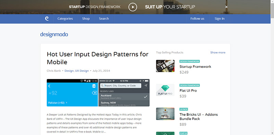Click the article excerpt paragraph
The height and width of the screenshot is (135, 274).
coord(95,123)
